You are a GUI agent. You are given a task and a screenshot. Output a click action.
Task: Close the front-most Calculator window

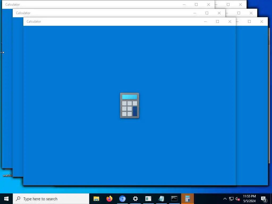click(230, 22)
